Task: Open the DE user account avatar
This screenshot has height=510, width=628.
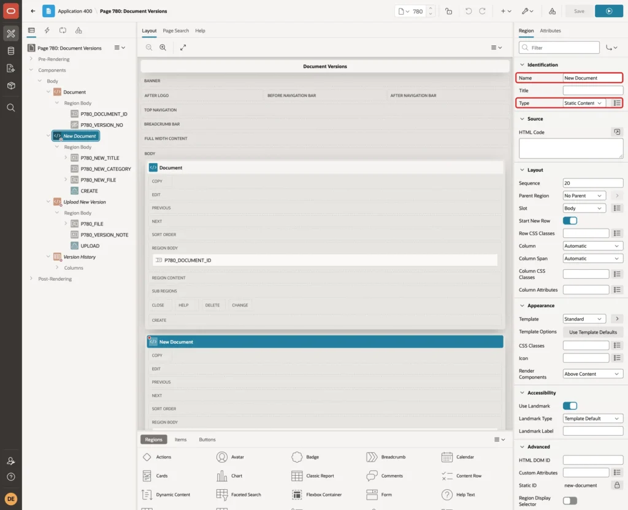Action: [x=11, y=499]
